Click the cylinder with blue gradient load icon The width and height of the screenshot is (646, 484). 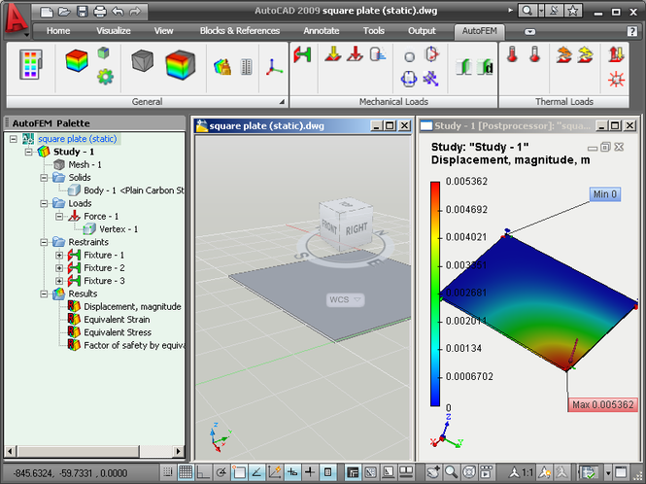[x=377, y=54]
